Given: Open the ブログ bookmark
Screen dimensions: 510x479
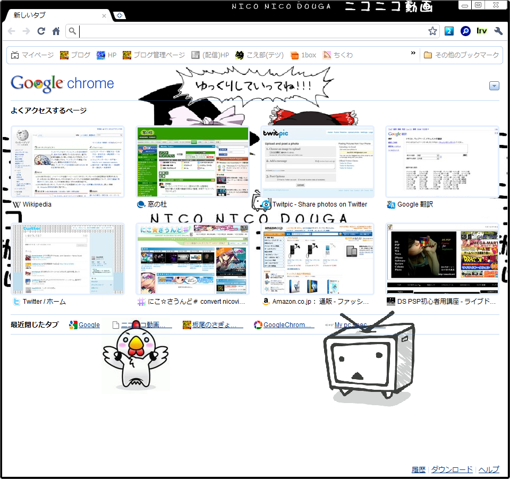Looking at the screenshot, I should pyautogui.click(x=75, y=55).
